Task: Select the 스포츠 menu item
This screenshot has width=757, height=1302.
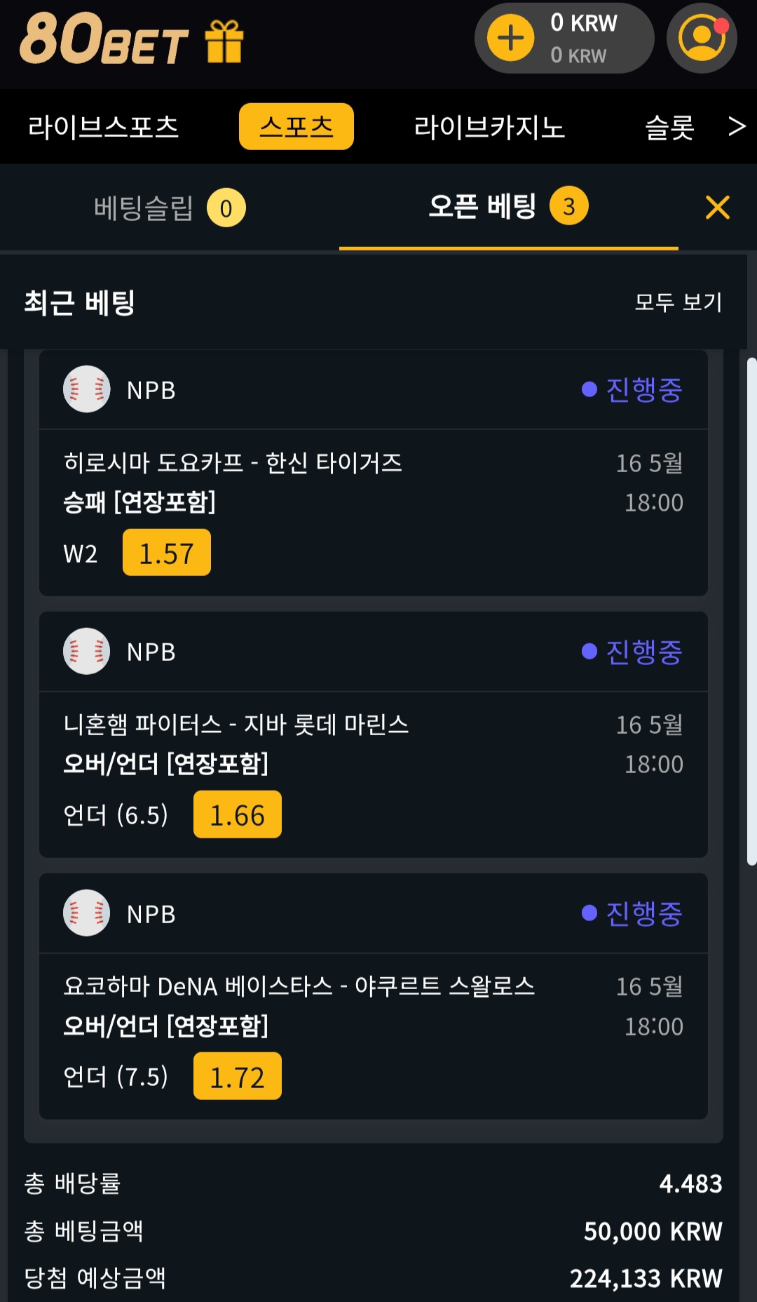Action: click(x=296, y=127)
